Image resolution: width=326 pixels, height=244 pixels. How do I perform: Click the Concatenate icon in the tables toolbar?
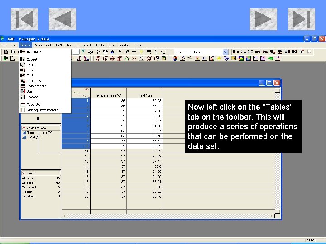(x=280, y=52)
